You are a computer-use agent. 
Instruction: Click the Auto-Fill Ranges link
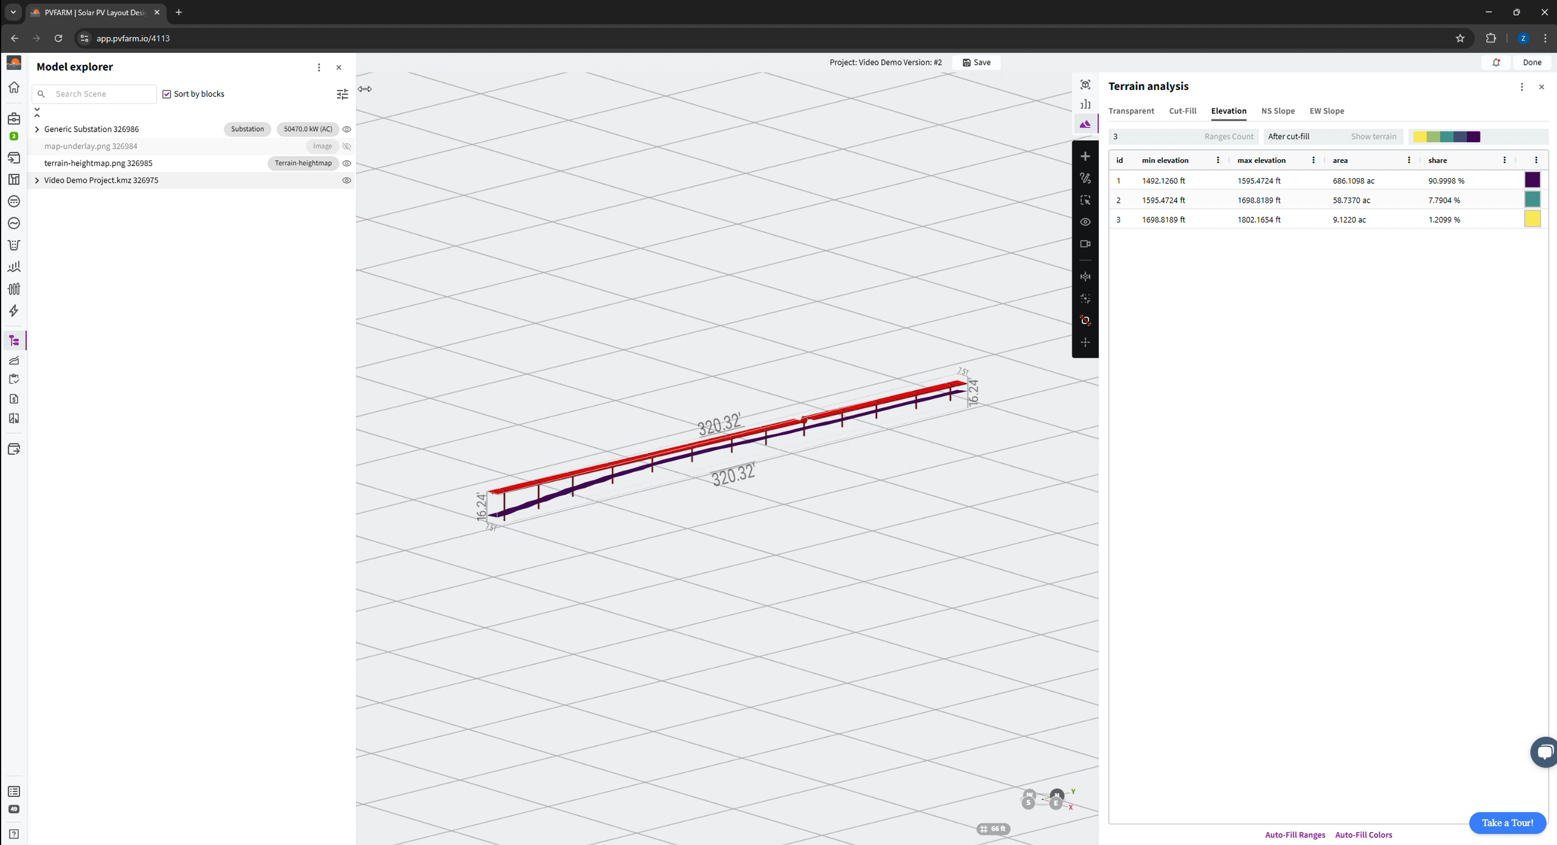pyautogui.click(x=1295, y=835)
